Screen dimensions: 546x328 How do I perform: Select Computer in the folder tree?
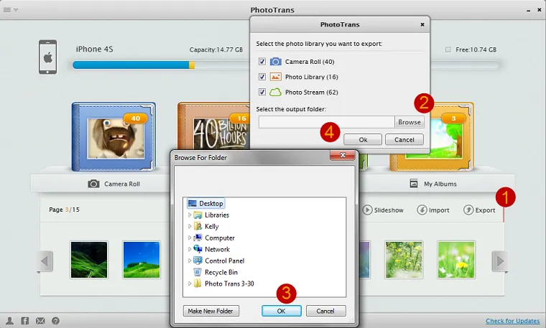pyautogui.click(x=219, y=238)
